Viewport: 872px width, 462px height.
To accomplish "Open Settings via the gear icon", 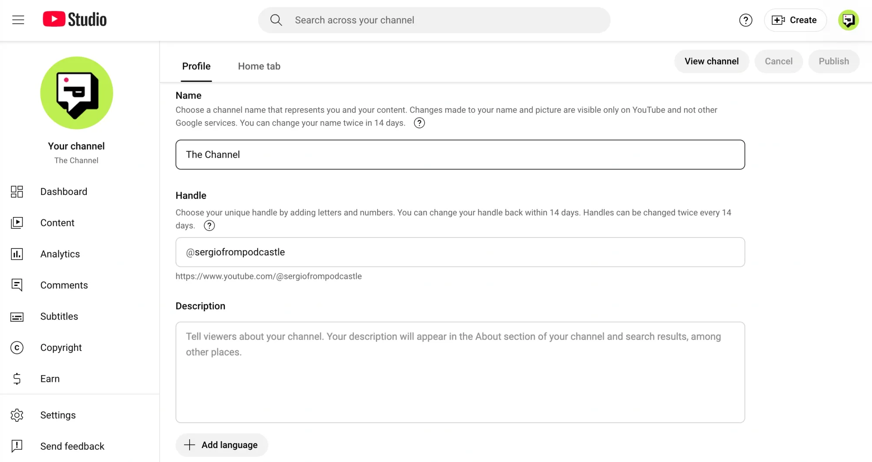I will pyautogui.click(x=17, y=415).
